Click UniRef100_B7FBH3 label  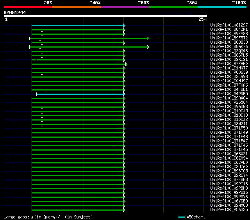(229, 180)
